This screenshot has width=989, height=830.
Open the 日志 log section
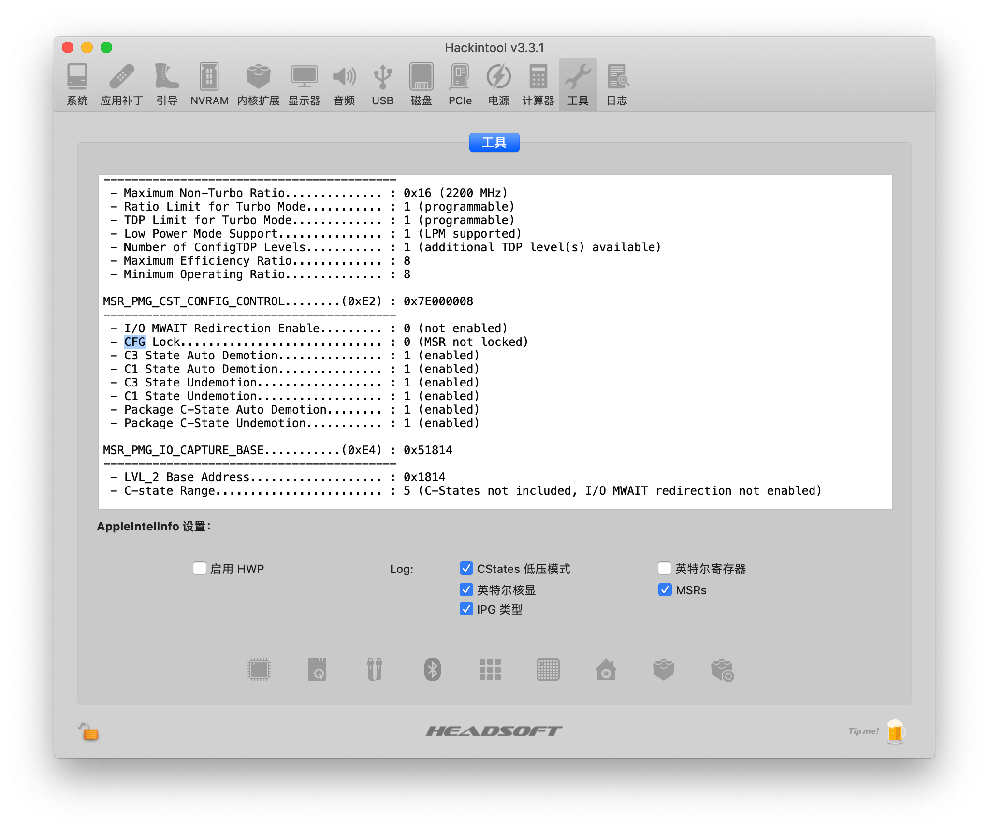[x=617, y=84]
